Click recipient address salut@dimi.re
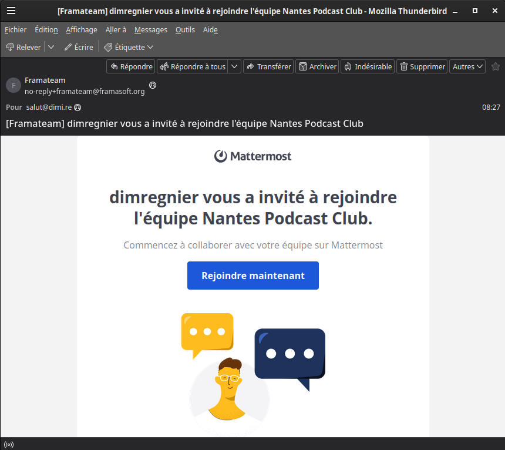 click(49, 108)
